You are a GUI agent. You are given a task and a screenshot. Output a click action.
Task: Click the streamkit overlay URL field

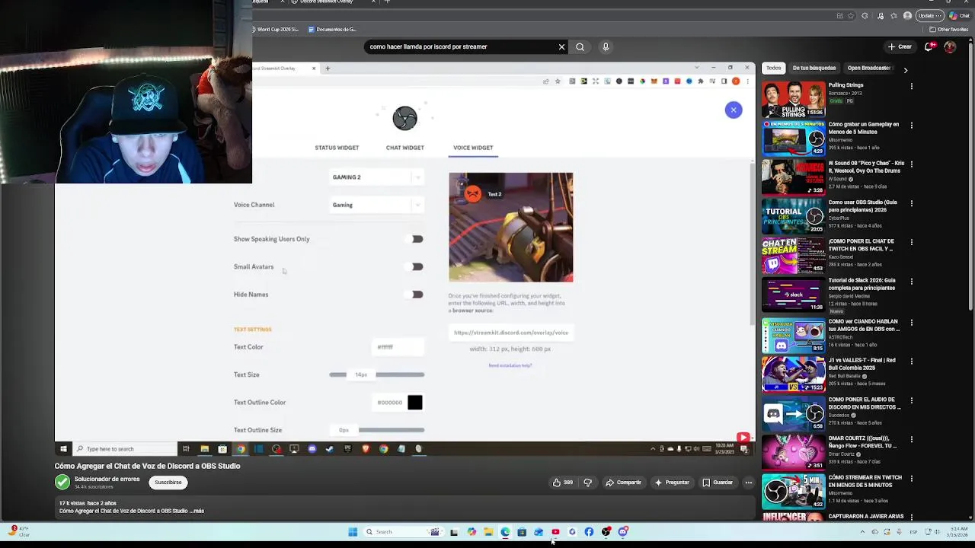click(x=511, y=333)
